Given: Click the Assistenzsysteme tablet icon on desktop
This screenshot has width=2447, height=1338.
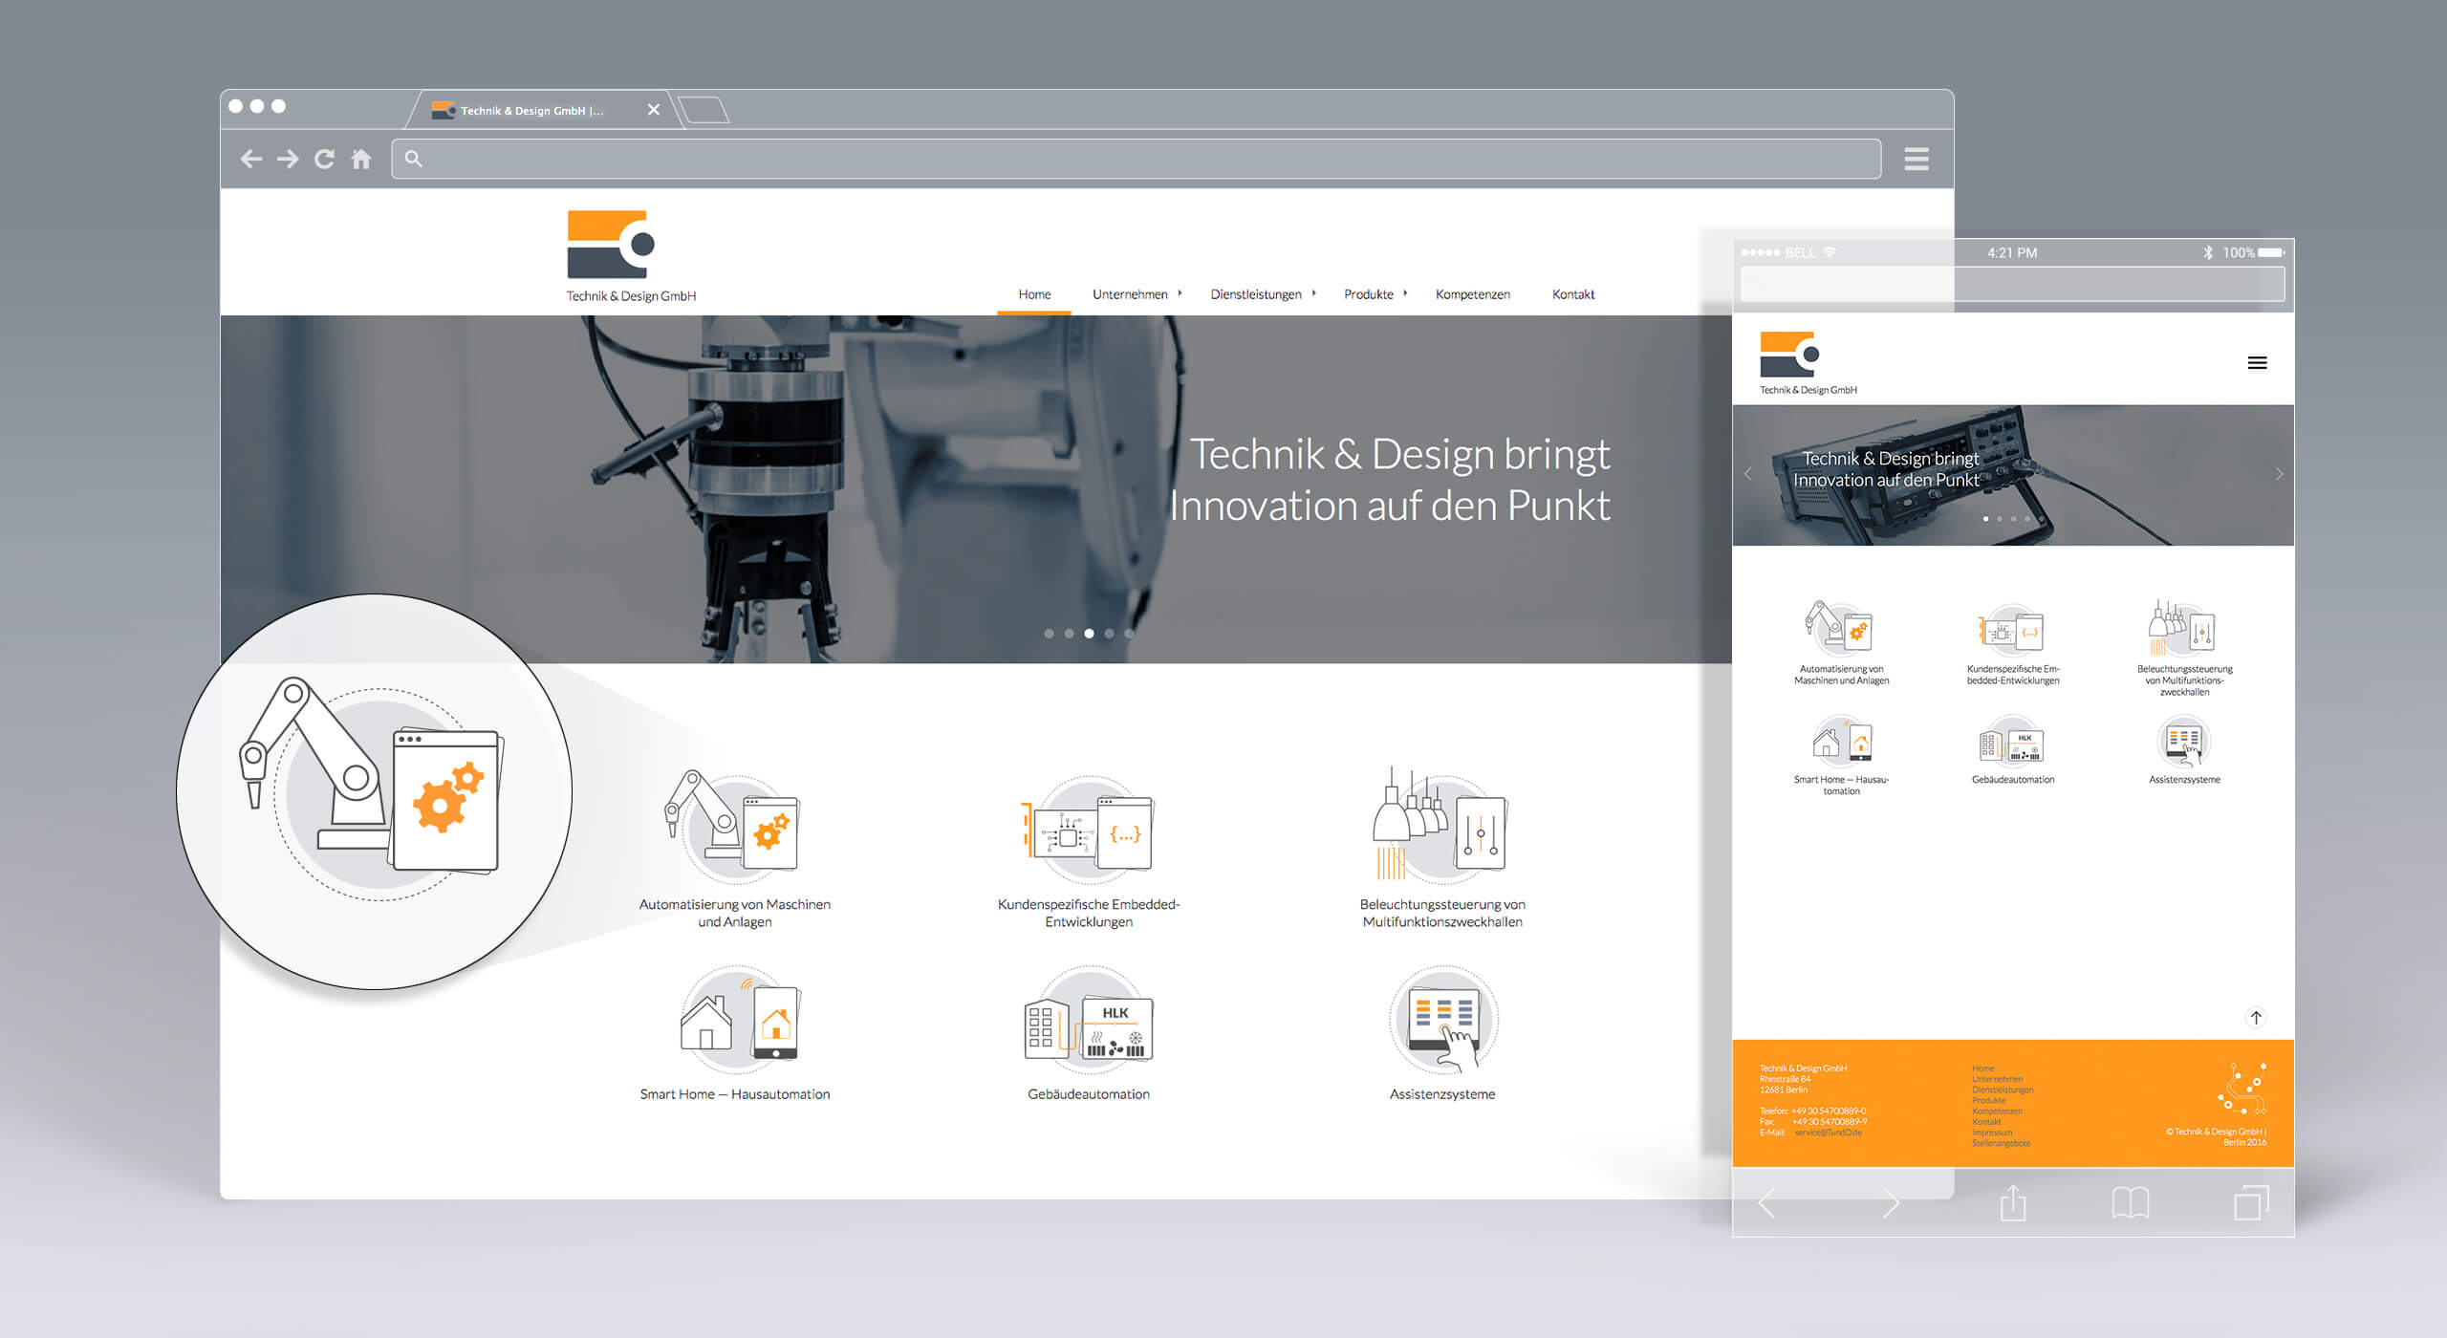Looking at the screenshot, I should (1442, 1023).
